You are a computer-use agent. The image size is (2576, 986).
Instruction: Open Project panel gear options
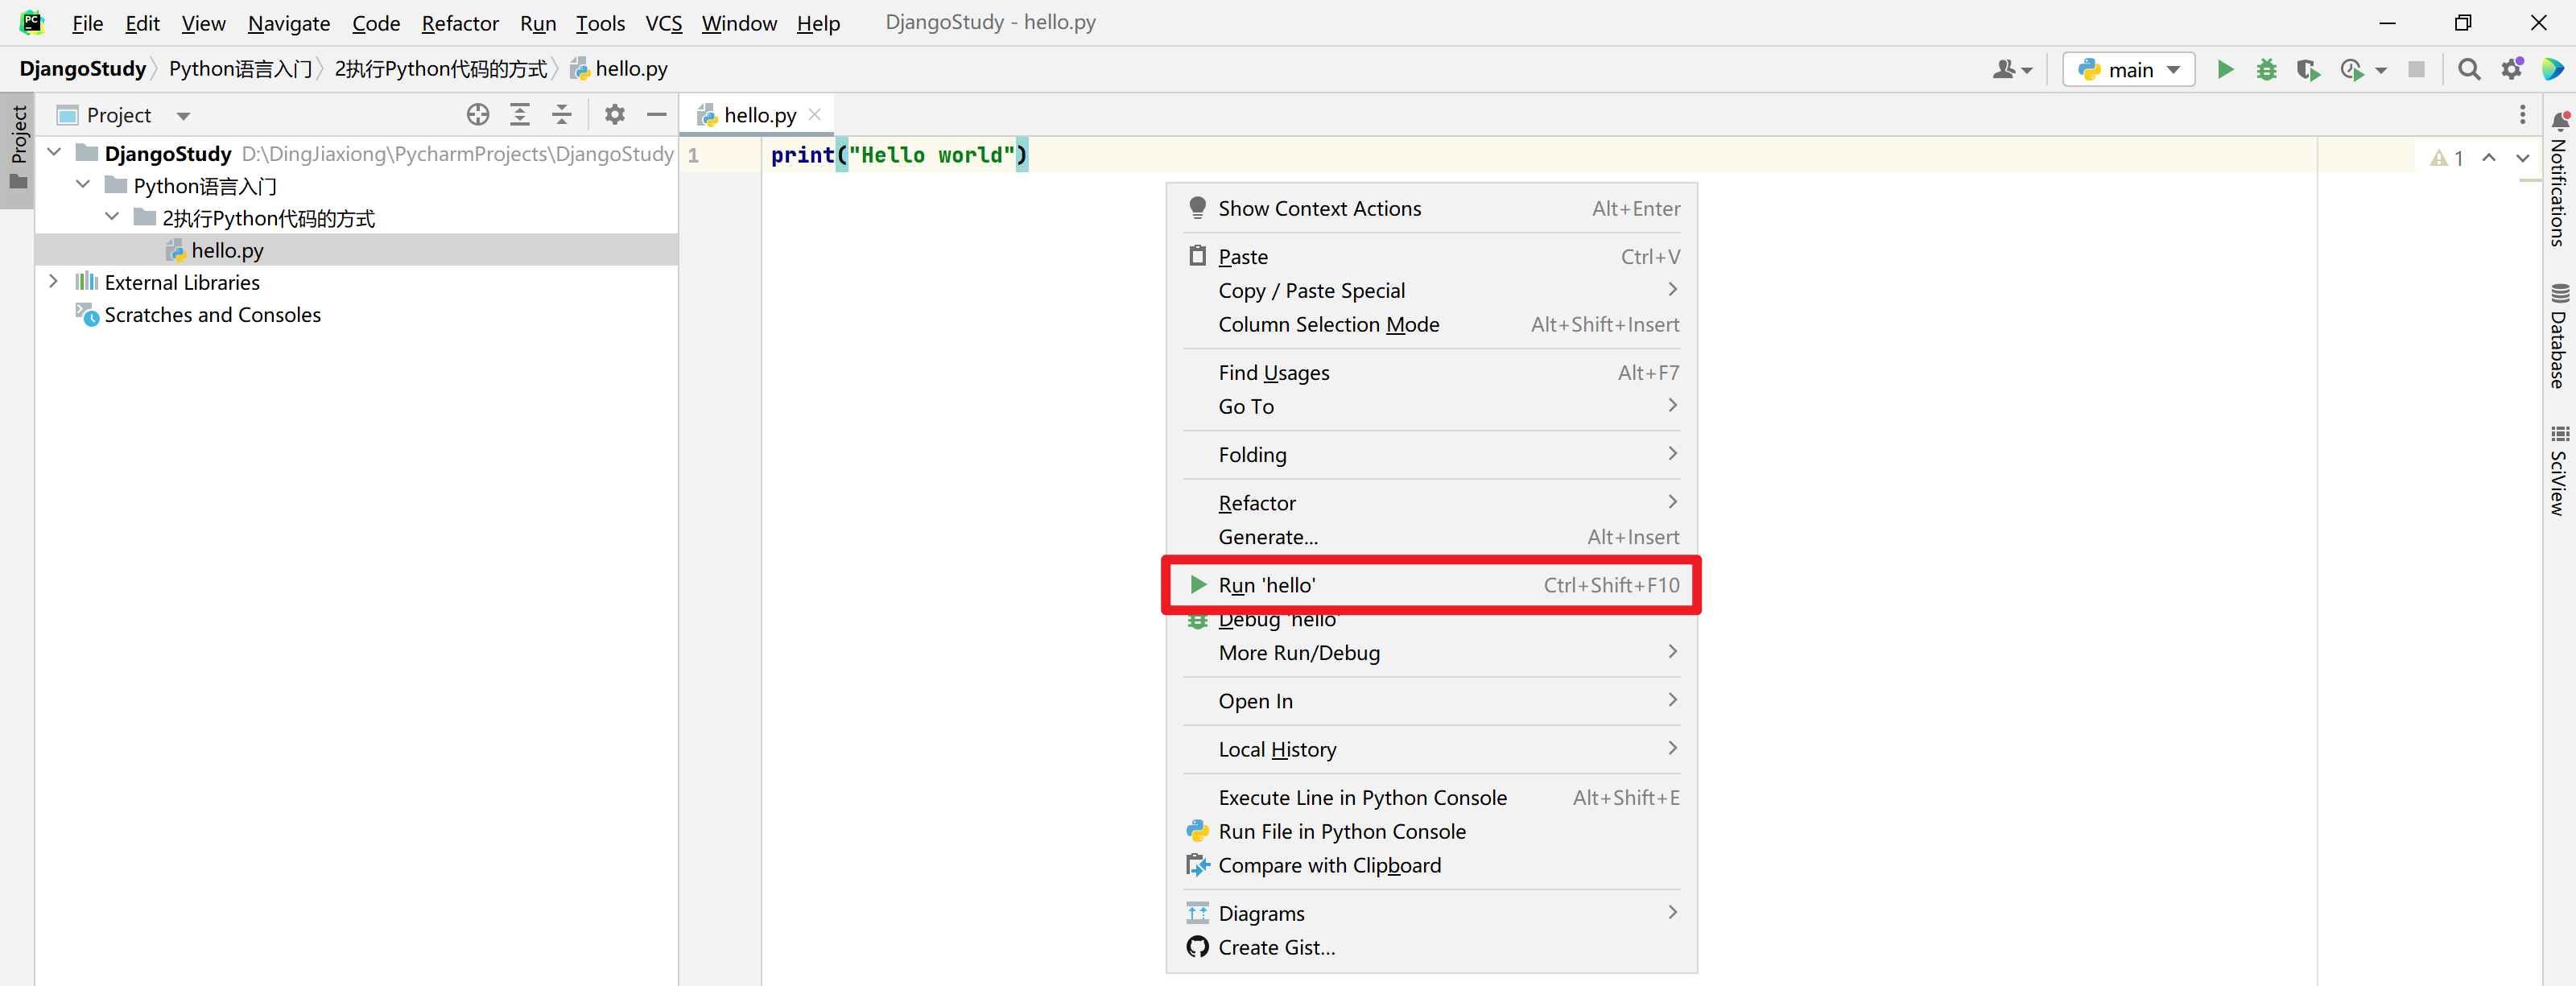[614, 115]
